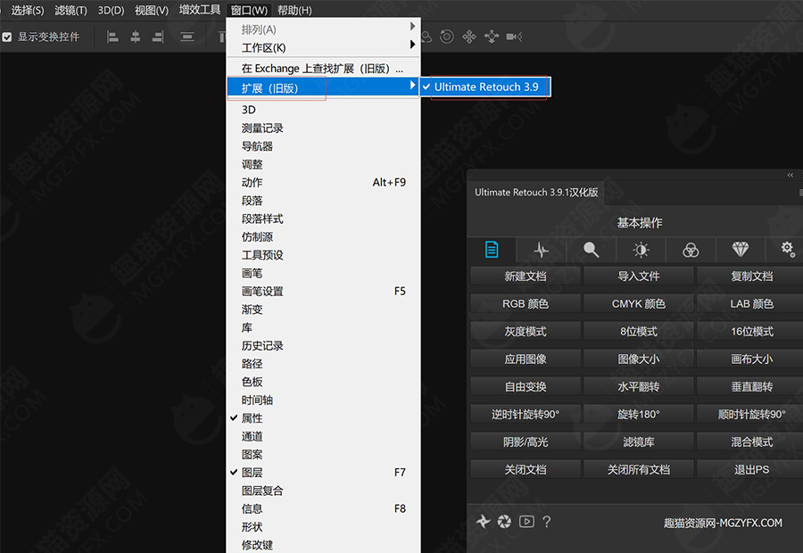Open the diamond tab icon
Screen dimensions: 803x553
click(x=740, y=250)
